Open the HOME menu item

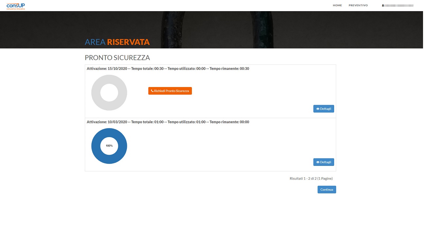[x=337, y=6]
